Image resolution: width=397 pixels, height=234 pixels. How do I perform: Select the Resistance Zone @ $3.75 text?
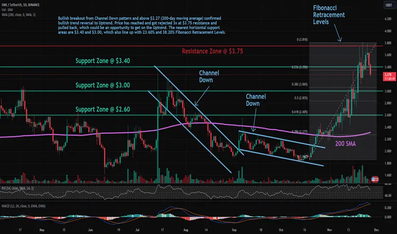click(x=212, y=51)
